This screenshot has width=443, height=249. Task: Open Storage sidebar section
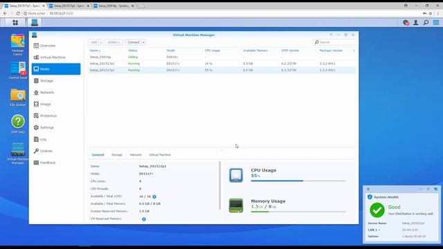coord(56,81)
